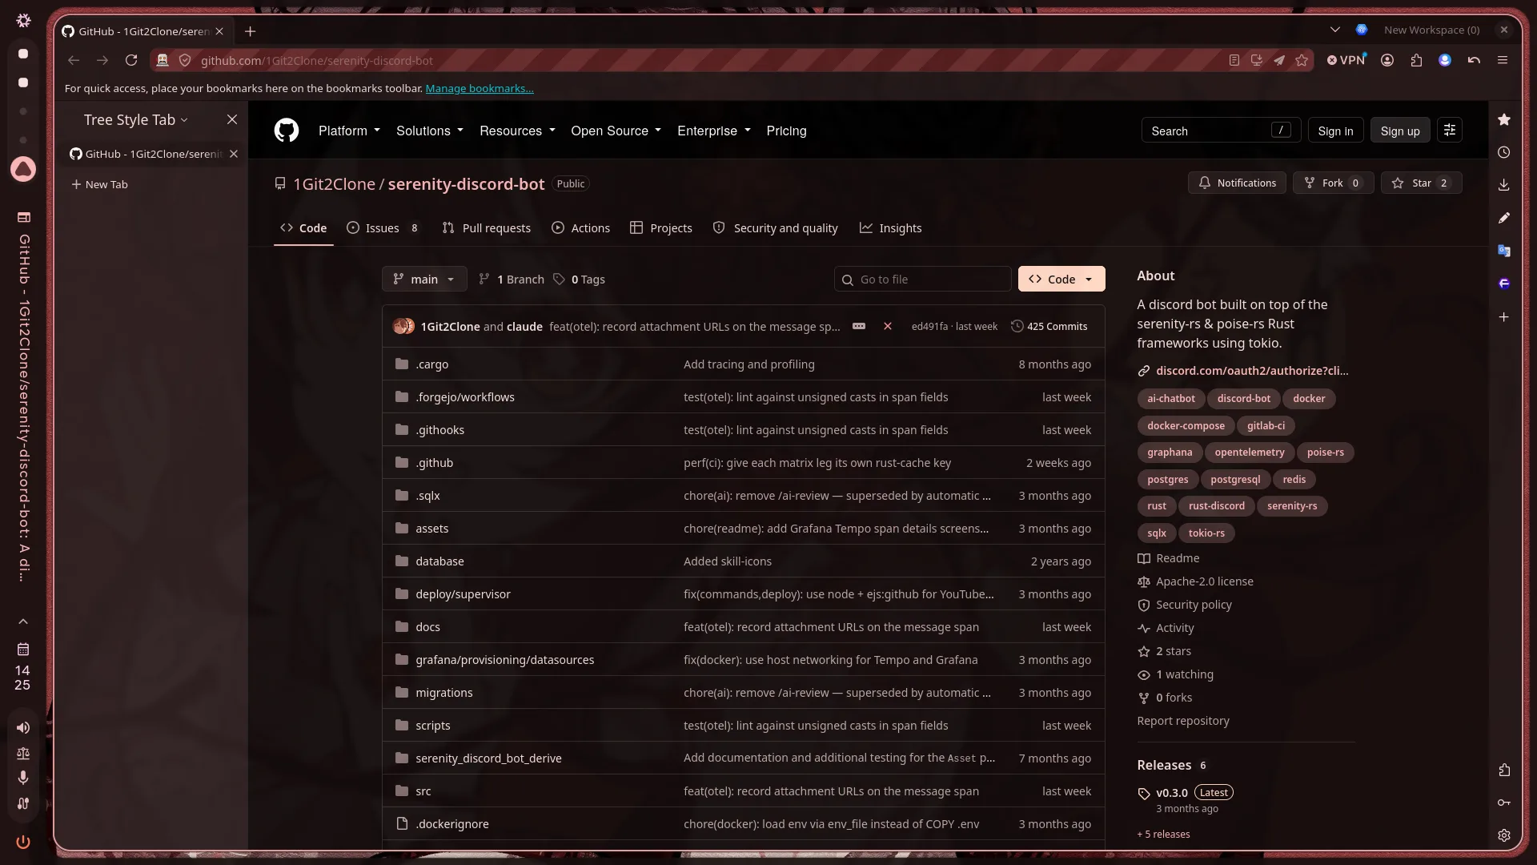Expand the tab list chevron
The height and width of the screenshot is (865, 1537).
(1334, 30)
